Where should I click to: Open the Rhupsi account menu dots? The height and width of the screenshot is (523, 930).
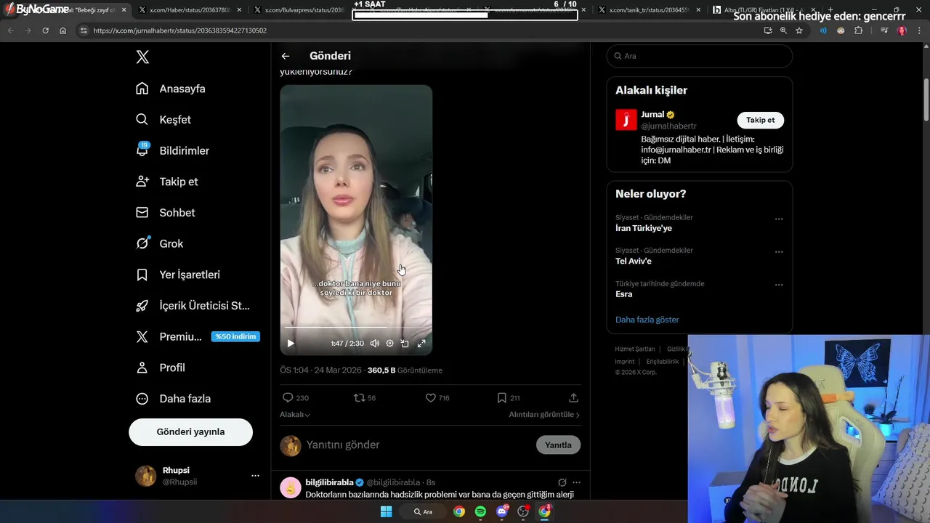255,476
